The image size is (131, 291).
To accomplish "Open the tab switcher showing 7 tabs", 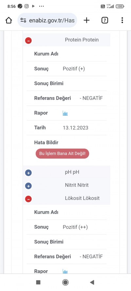I will [105, 20].
